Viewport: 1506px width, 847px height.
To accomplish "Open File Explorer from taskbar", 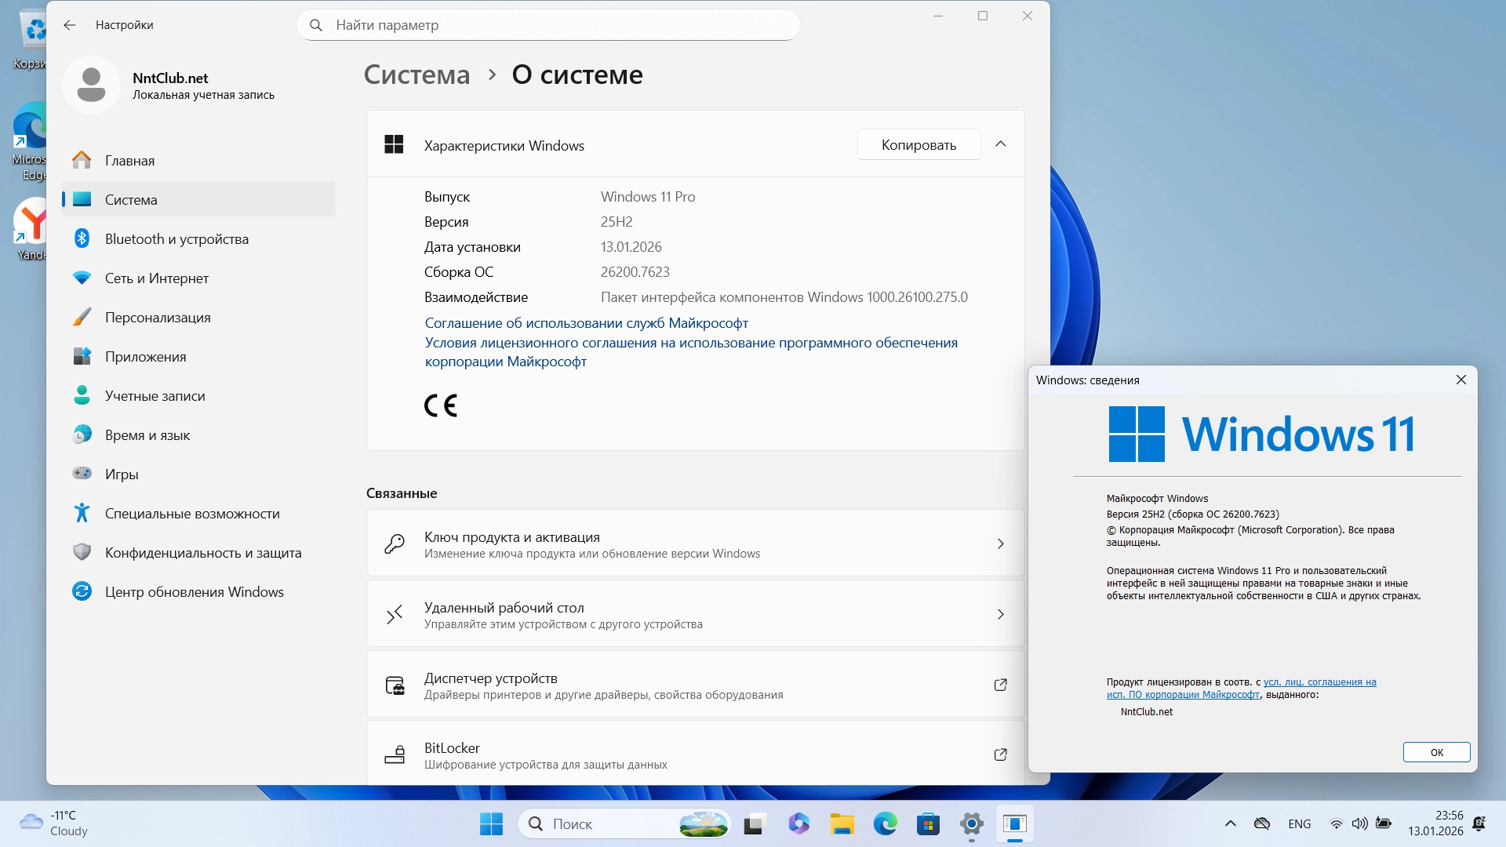I will (x=842, y=823).
